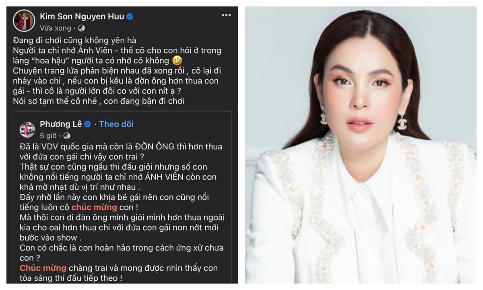This screenshot has width=483, height=290.
Task: Open the Phương Lê profile name link
Action: click(61, 124)
